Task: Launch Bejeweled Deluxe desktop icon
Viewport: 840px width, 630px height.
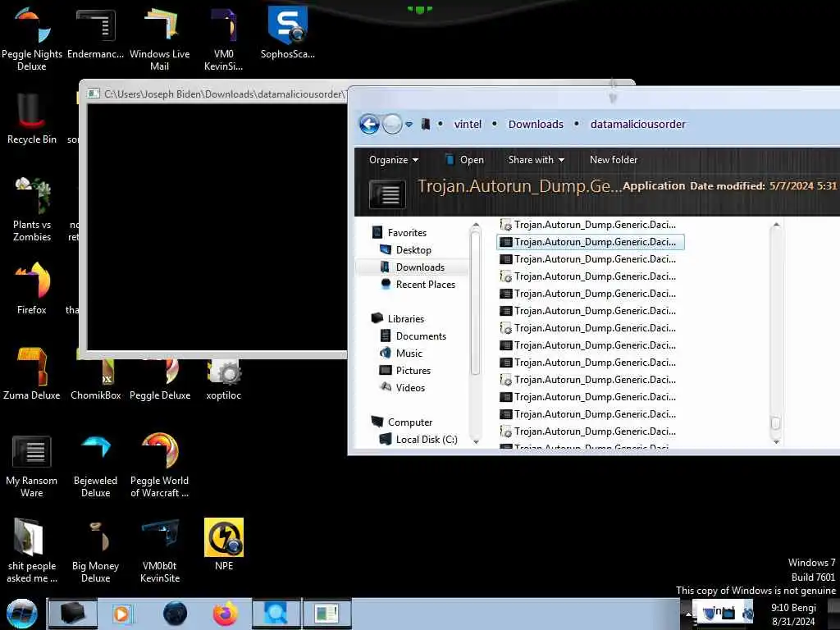Action: click(95, 466)
